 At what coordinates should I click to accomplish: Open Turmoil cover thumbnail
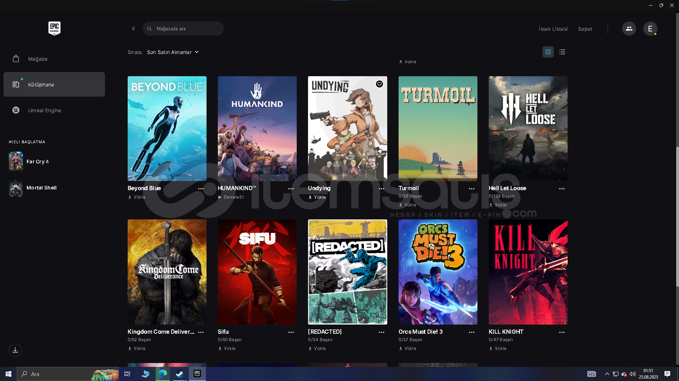pyautogui.click(x=438, y=128)
